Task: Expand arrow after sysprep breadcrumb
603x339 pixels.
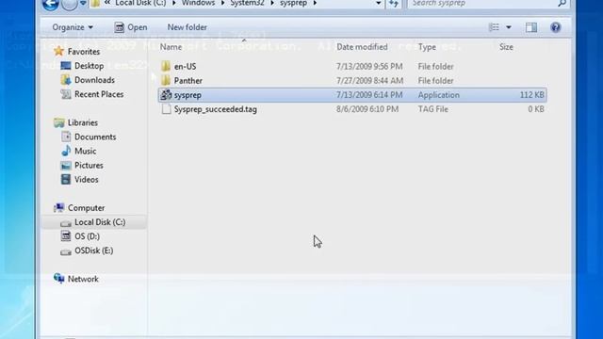Action: [x=315, y=4]
